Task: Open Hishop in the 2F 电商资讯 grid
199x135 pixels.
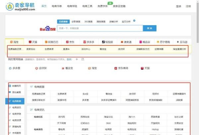Action: 155,129
